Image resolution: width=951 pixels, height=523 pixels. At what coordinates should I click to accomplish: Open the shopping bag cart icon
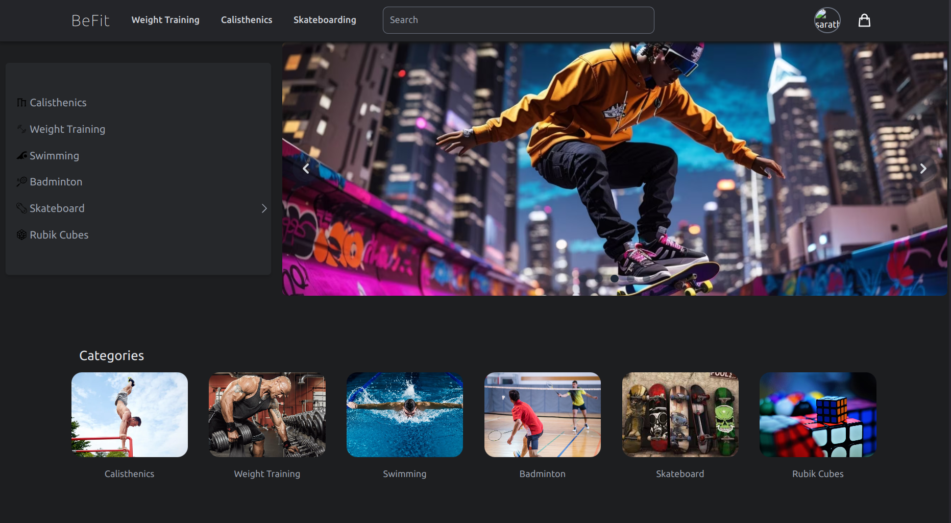tap(864, 20)
